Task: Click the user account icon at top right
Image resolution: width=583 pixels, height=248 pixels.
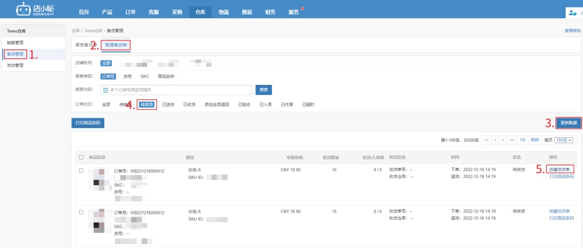Action: coord(573,12)
